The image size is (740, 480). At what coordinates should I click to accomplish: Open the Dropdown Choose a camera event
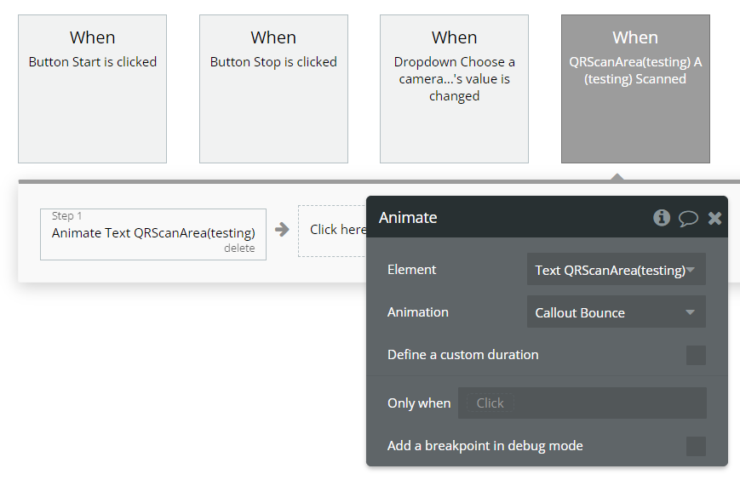454,89
